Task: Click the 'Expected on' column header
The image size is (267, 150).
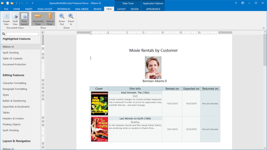Action: pos(191,89)
